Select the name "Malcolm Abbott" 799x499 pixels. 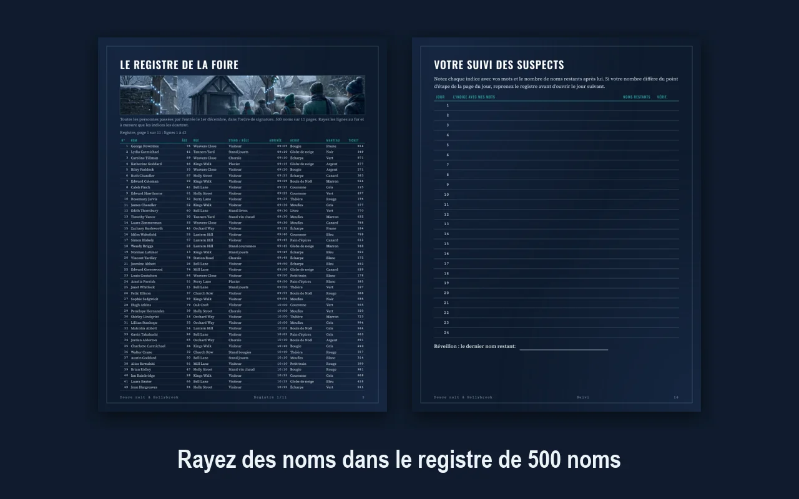pos(144,328)
